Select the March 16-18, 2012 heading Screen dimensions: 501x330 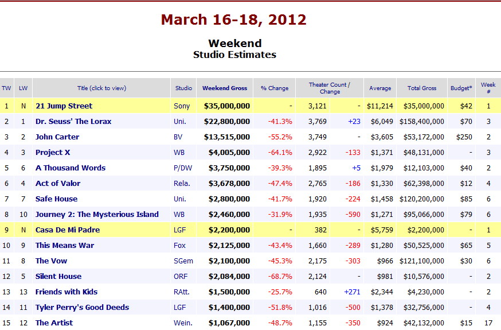233,20
